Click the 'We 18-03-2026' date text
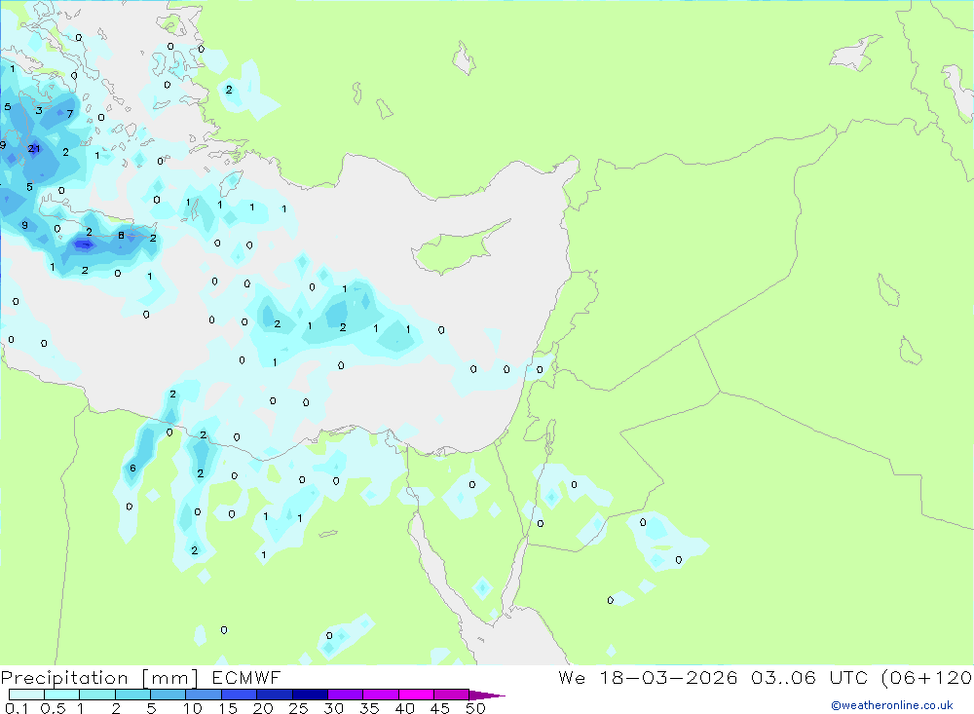The image size is (974, 714). click(x=648, y=678)
